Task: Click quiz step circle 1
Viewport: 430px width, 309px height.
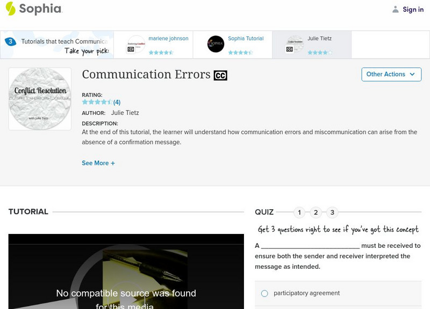Action: (299, 212)
